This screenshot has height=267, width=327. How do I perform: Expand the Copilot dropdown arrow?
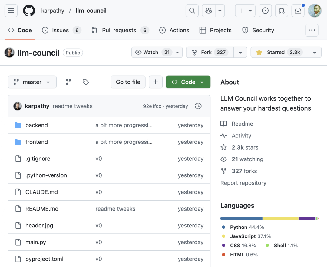point(220,11)
